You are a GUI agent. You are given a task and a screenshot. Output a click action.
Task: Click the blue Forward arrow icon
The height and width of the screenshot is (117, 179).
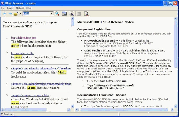click(x=10, y=14)
